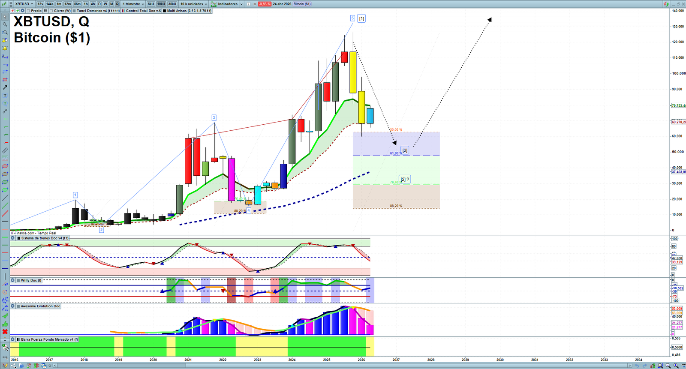Set history to 35kU
The image size is (686, 369).
[x=172, y=4]
